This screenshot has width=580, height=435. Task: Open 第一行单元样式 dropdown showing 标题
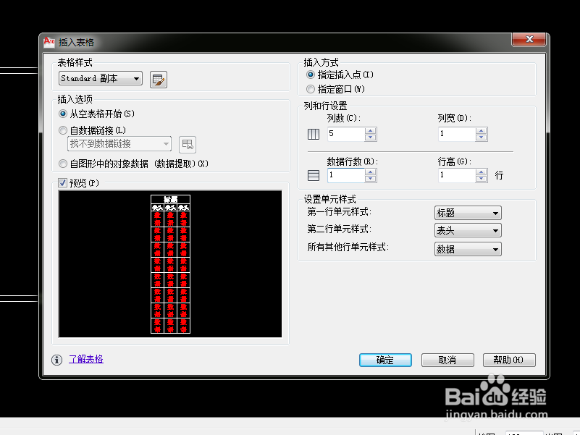(468, 213)
